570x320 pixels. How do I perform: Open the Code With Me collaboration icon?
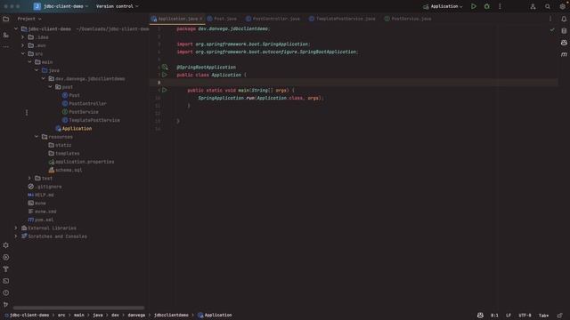click(533, 6)
